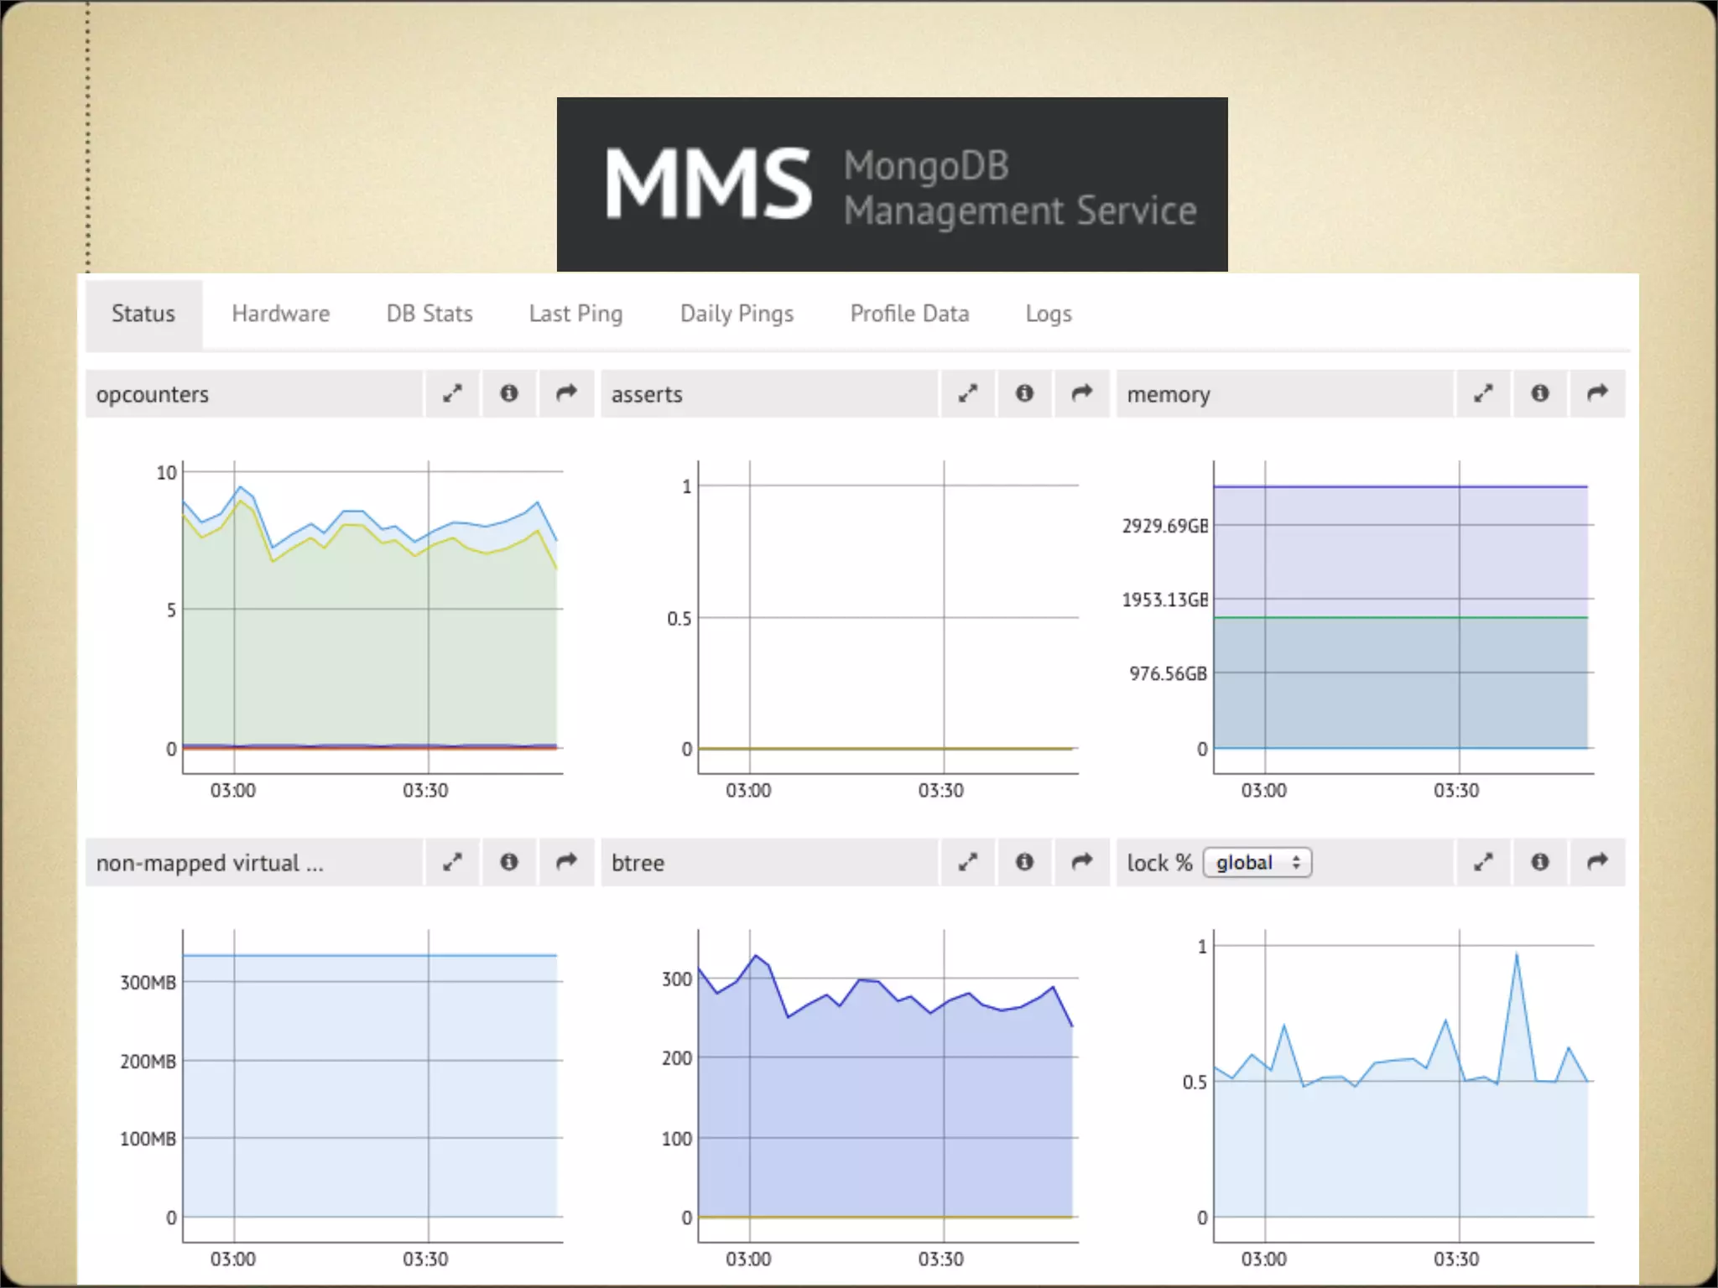This screenshot has width=1718, height=1288.
Task: Expand the memory chart to full size
Action: point(1483,393)
